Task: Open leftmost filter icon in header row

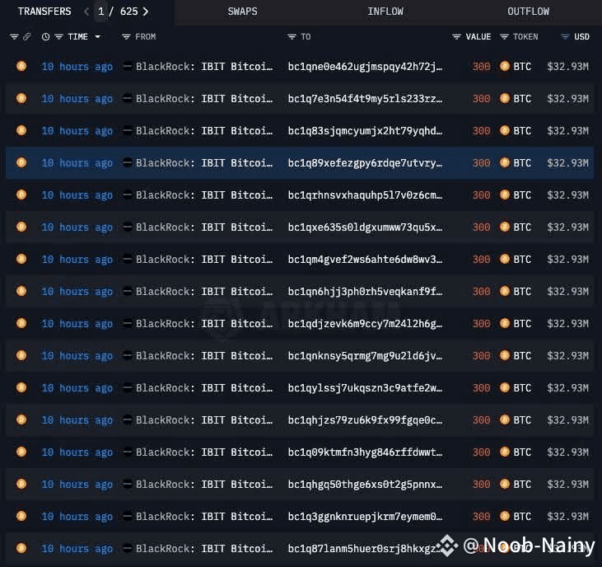Action: coord(14,37)
